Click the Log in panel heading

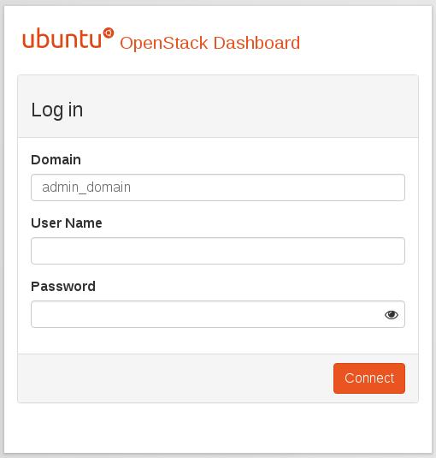pyautogui.click(x=57, y=110)
